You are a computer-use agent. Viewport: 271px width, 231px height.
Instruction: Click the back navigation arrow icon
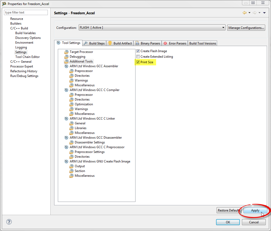coord(244,13)
